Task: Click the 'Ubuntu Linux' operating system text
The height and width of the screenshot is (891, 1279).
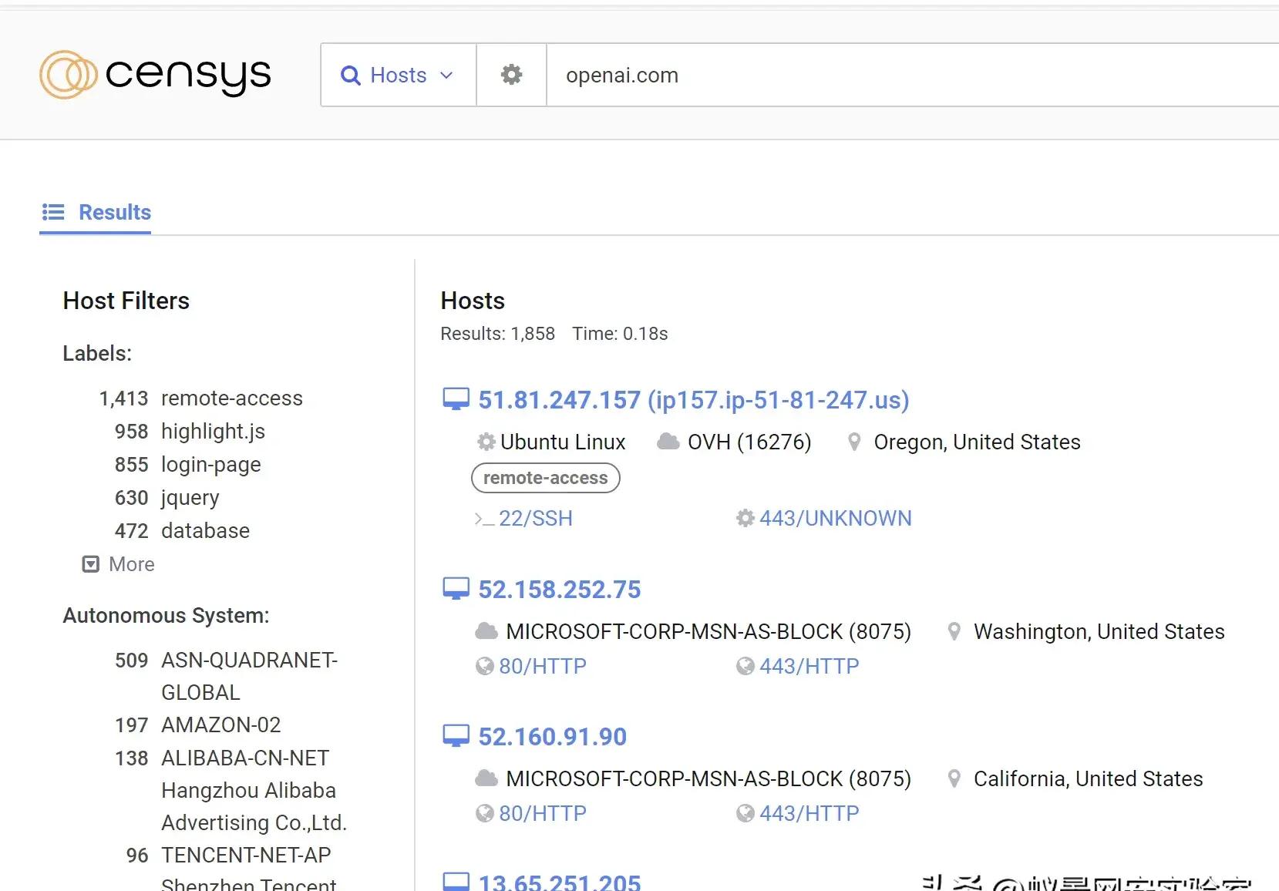Action: (563, 442)
